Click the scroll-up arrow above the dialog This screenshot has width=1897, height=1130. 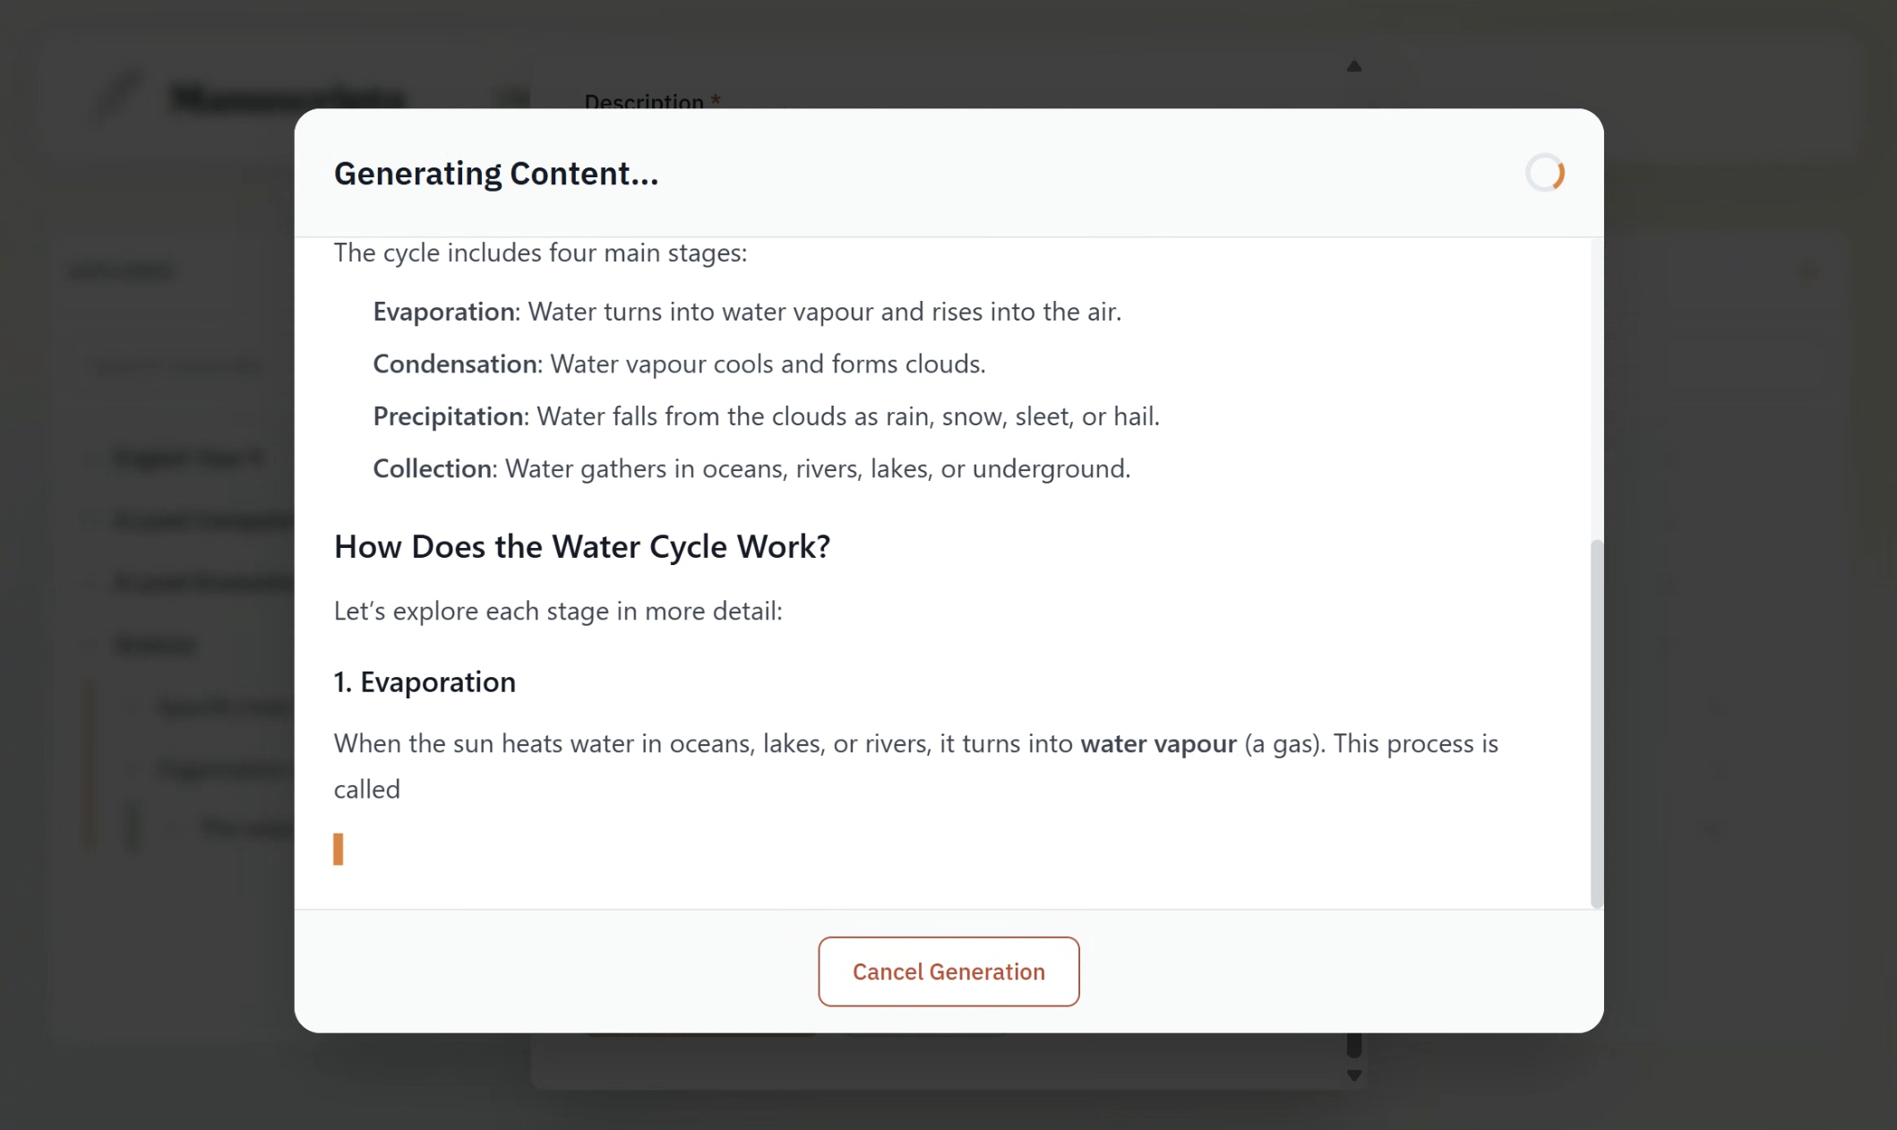[x=1354, y=64]
